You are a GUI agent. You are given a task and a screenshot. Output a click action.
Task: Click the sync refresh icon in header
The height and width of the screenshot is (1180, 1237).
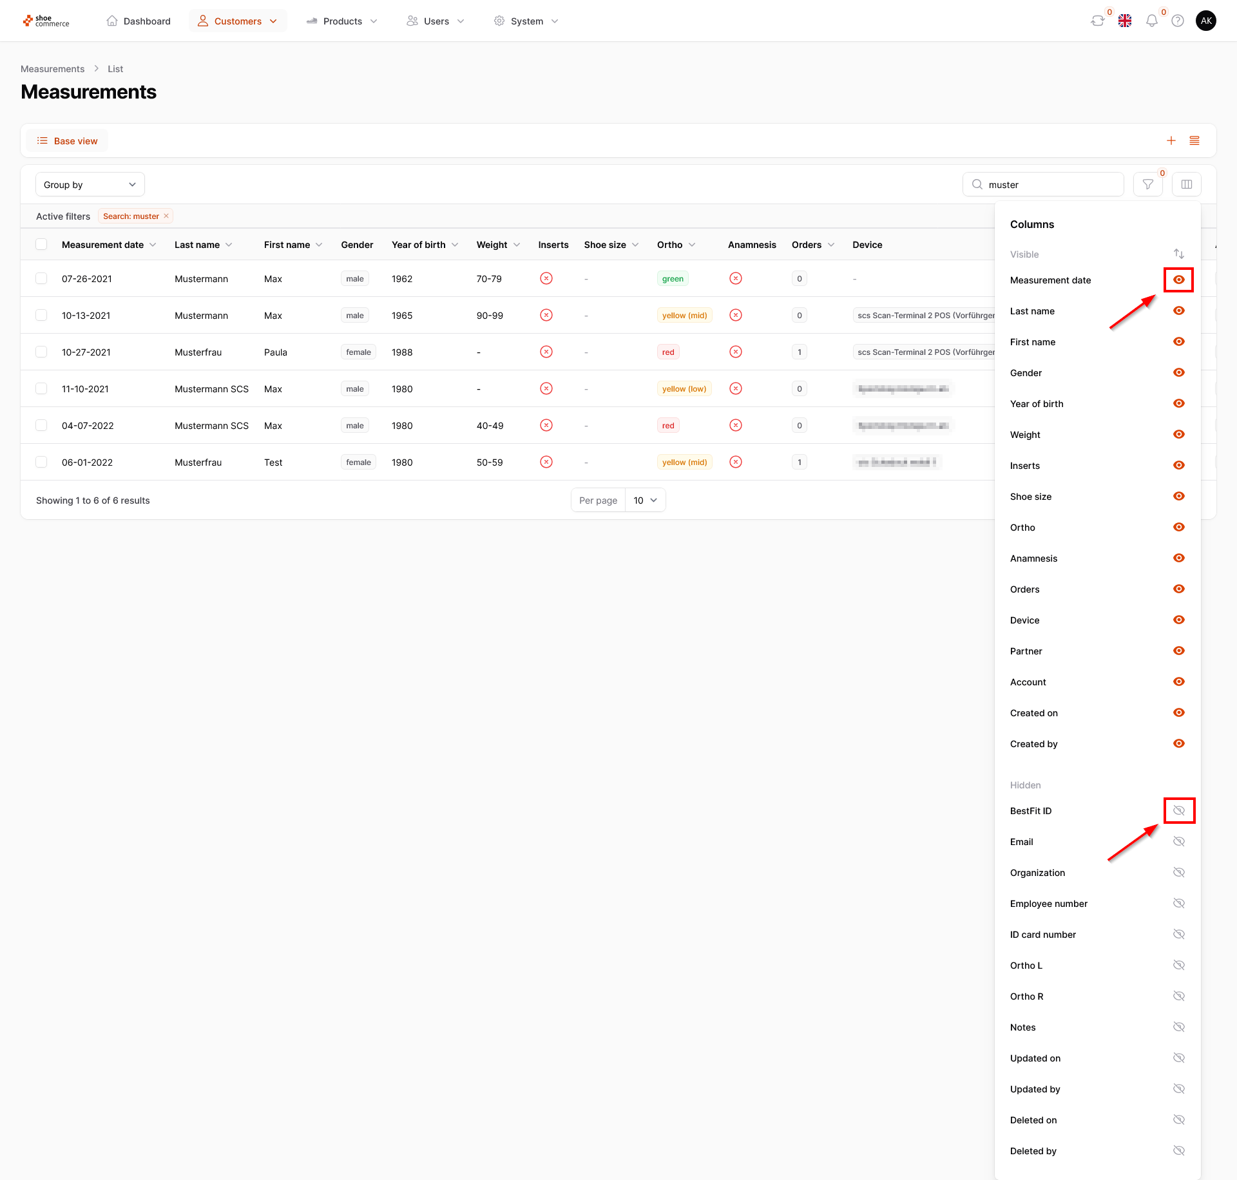[x=1097, y=21]
